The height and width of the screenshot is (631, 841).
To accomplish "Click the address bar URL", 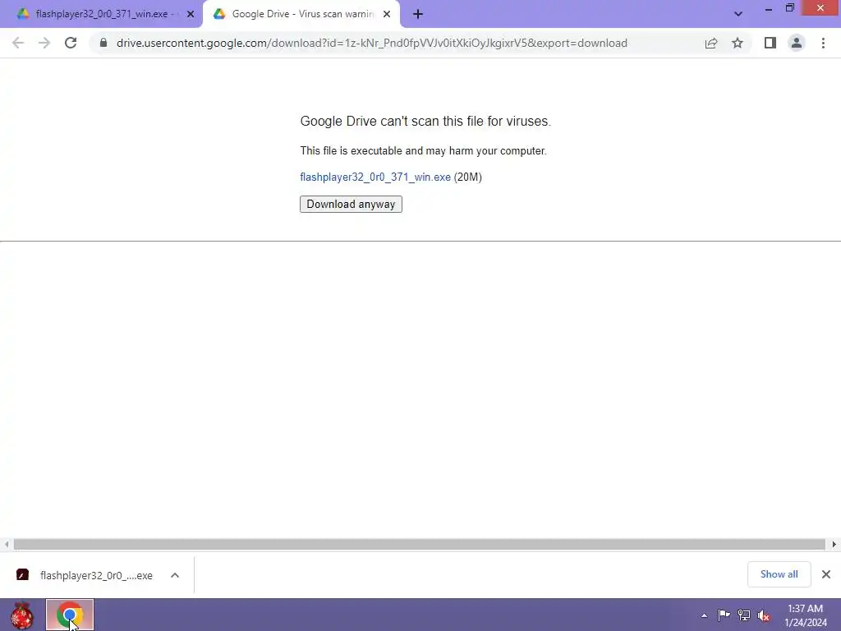I will tap(372, 43).
